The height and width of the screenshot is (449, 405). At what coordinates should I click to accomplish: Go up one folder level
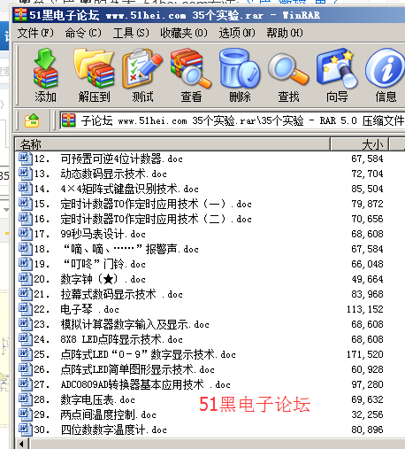(32, 120)
